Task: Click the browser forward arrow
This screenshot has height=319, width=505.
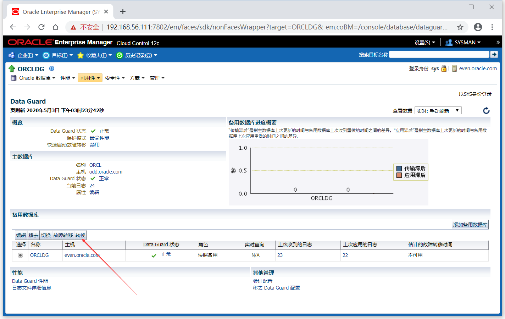Action: pos(27,27)
